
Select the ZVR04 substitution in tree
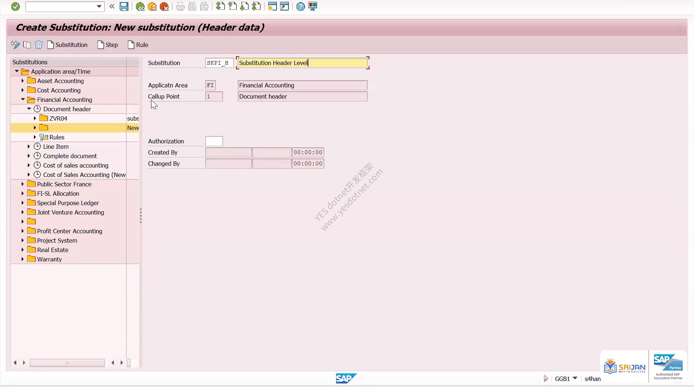[58, 118]
